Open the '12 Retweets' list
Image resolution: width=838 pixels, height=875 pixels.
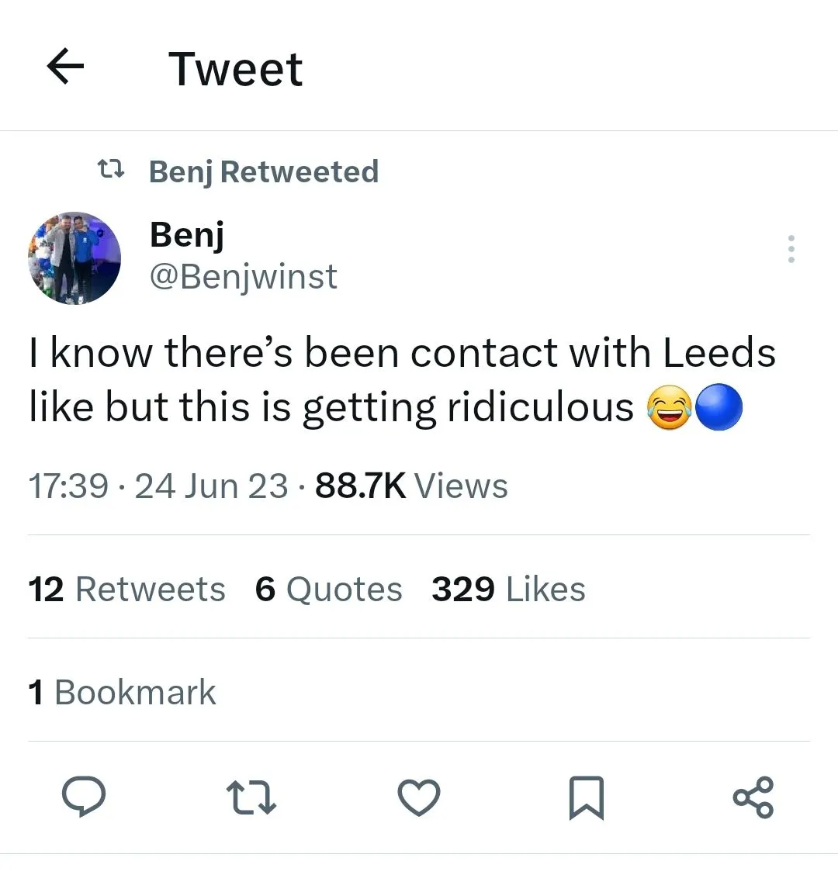[x=127, y=589]
